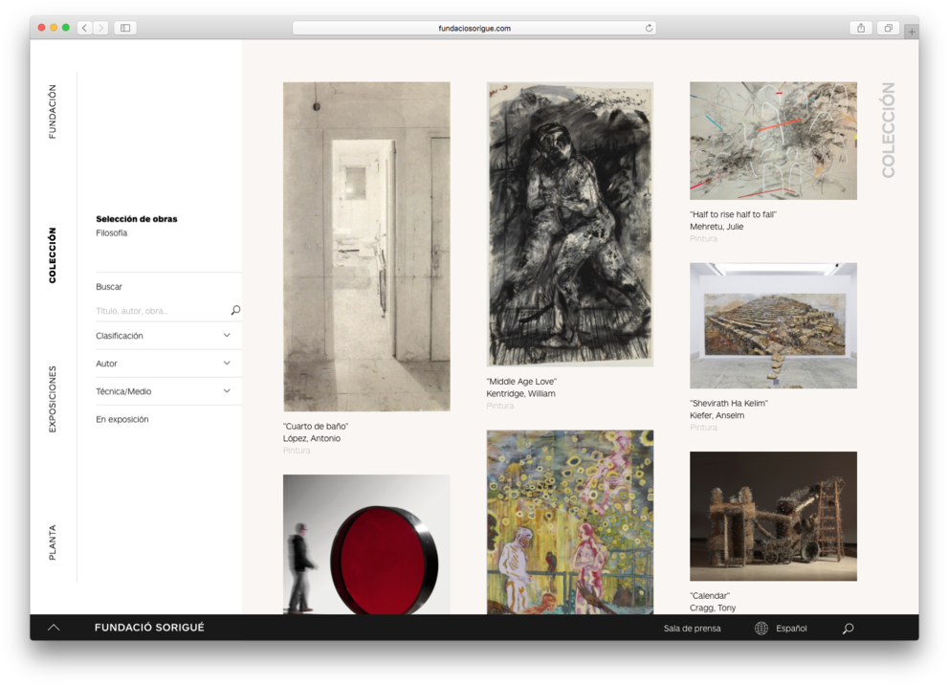Open the Planta vertical menu item
This screenshot has width=948, height=685.
(53, 541)
